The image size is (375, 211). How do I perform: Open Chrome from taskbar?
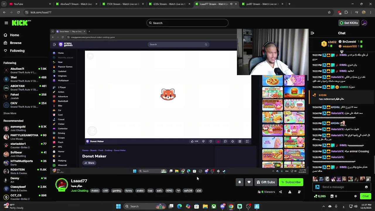pyautogui.click(x=231, y=206)
